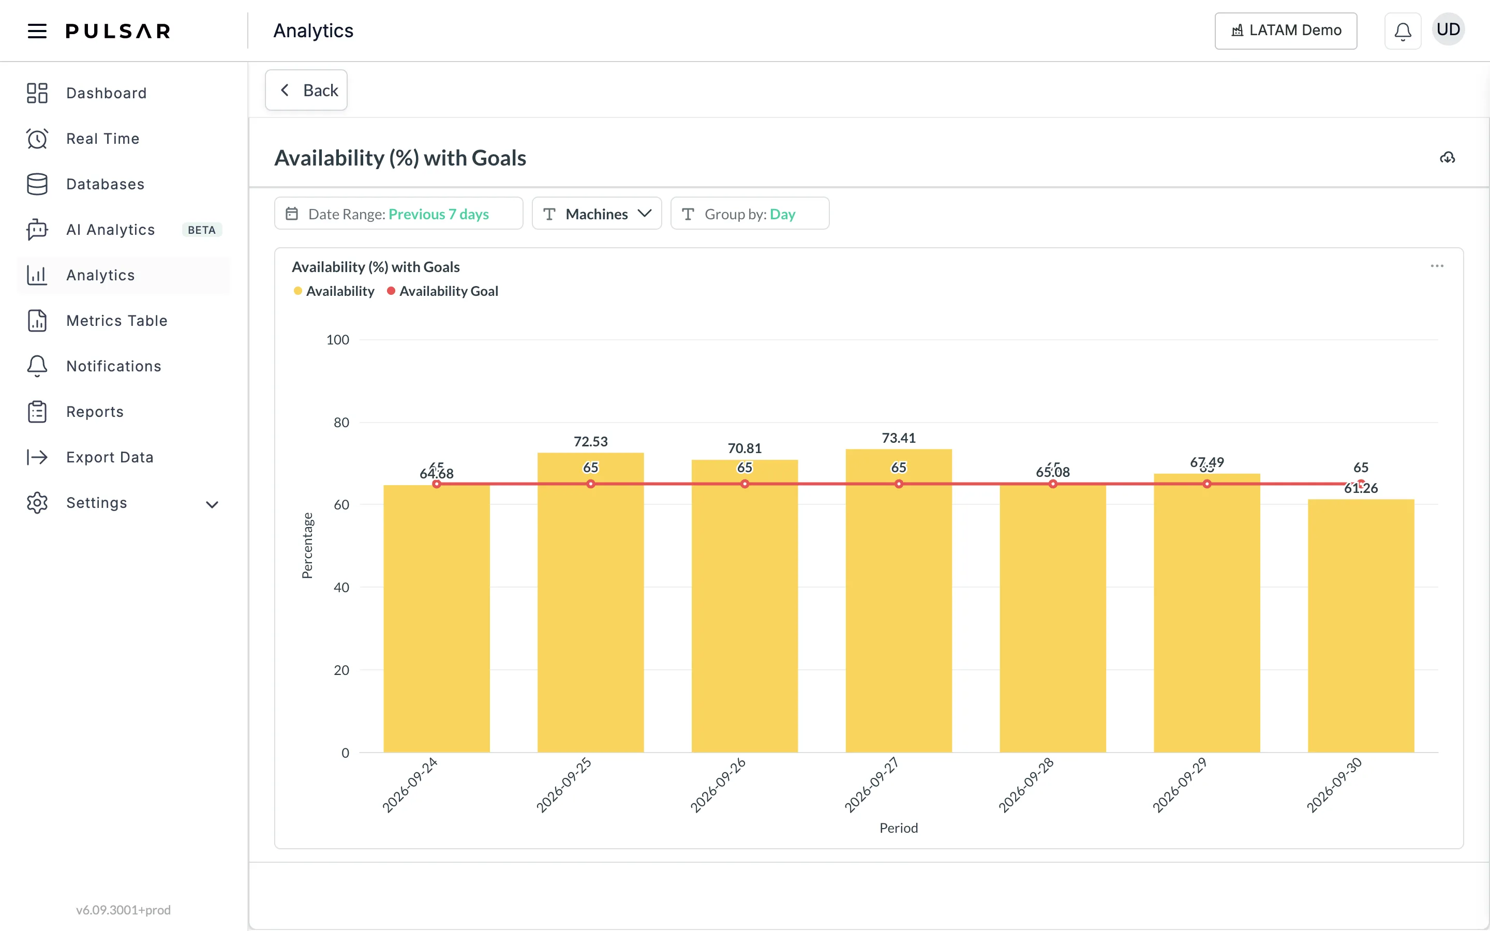1490x931 pixels.
Task: Open the Machines dropdown
Action: pos(597,213)
